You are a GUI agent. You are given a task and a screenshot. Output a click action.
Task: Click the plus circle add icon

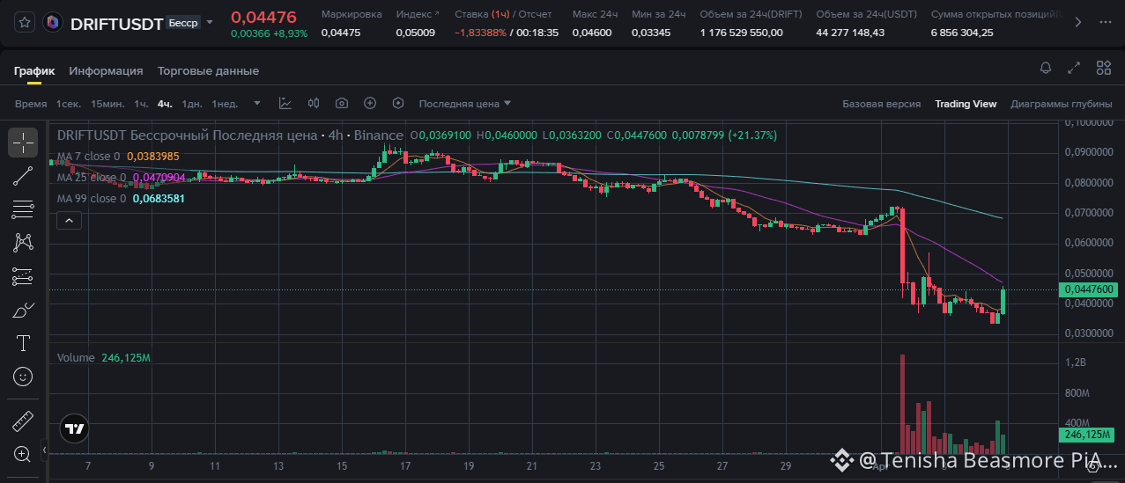(370, 104)
